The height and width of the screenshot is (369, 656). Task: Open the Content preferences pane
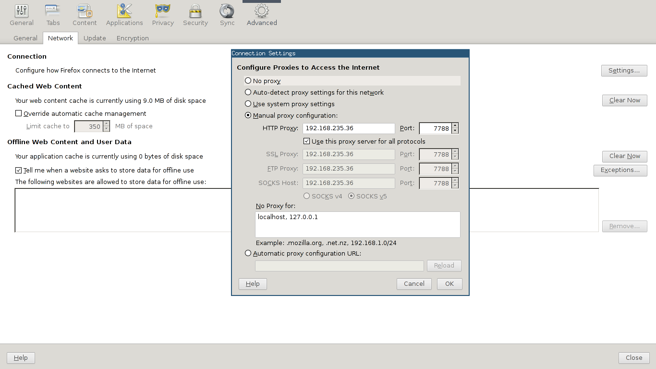[x=85, y=12]
